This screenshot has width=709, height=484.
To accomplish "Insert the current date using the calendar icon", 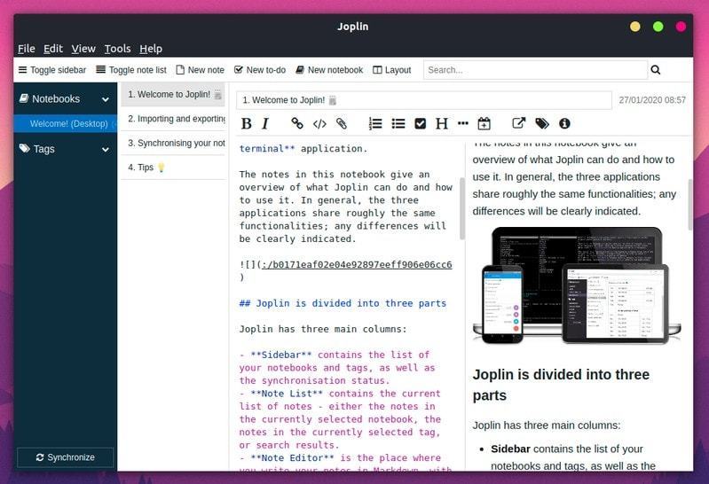I will click(x=484, y=123).
